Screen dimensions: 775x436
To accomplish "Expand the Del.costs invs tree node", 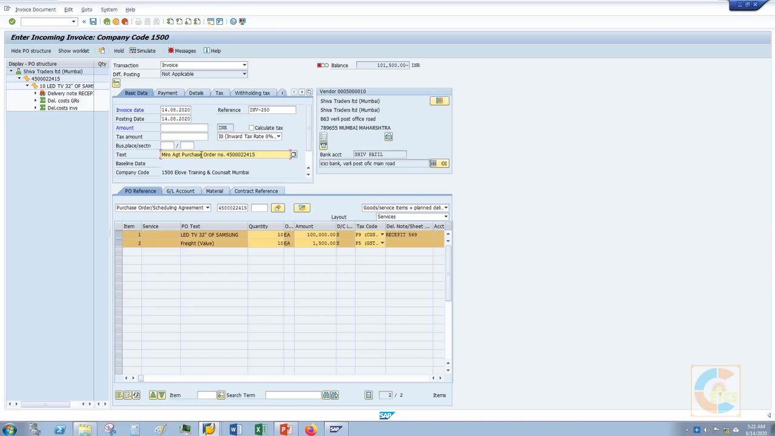I will [35, 108].
